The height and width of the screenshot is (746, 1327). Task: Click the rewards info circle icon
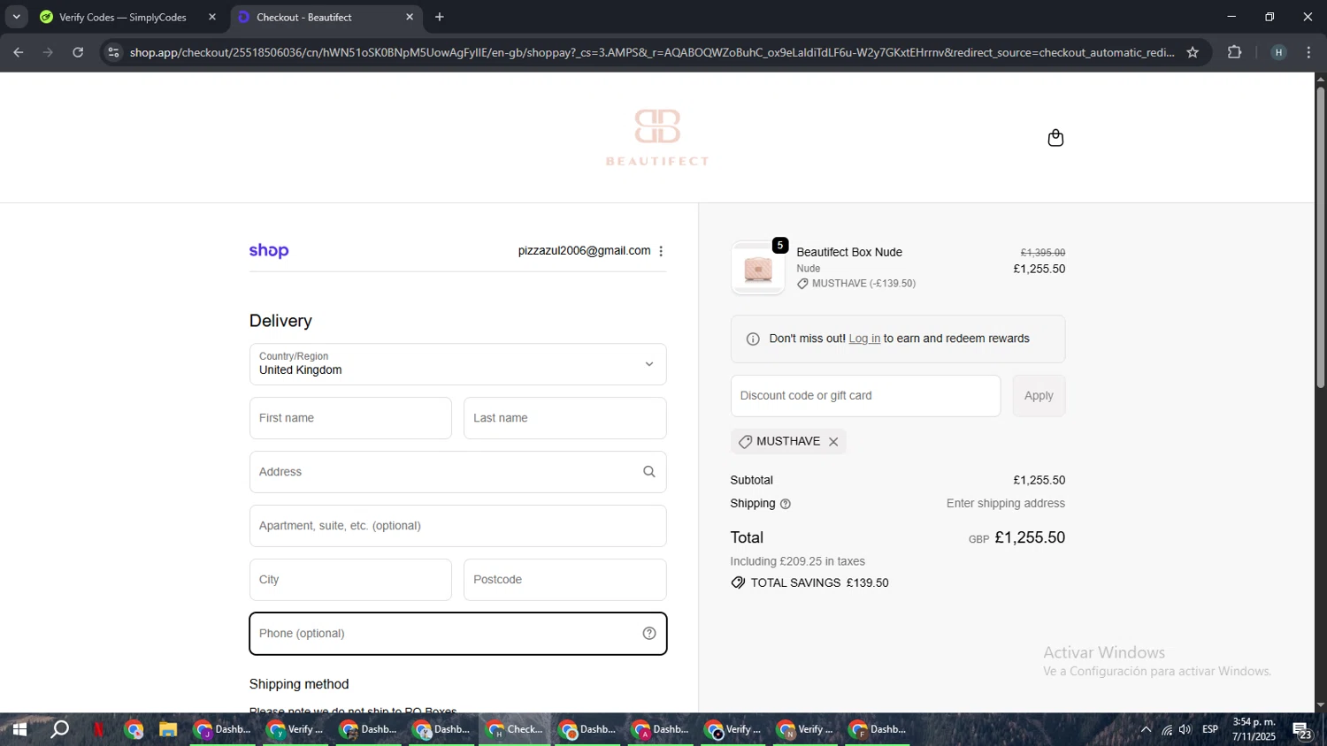click(753, 339)
